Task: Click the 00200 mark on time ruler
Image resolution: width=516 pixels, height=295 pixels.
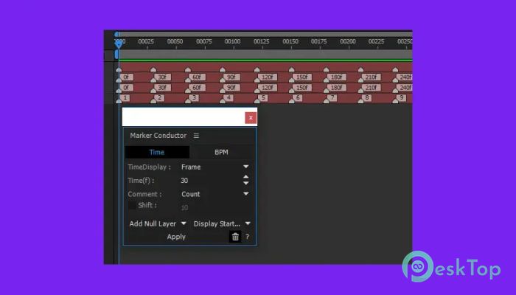Action: [x=348, y=42]
